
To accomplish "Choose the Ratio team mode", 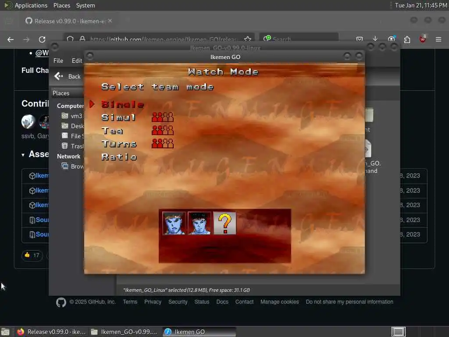I will pos(119,157).
